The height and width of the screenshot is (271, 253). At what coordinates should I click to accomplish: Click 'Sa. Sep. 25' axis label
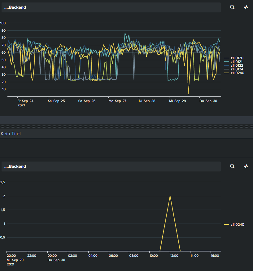pyautogui.click(x=56, y=101)
